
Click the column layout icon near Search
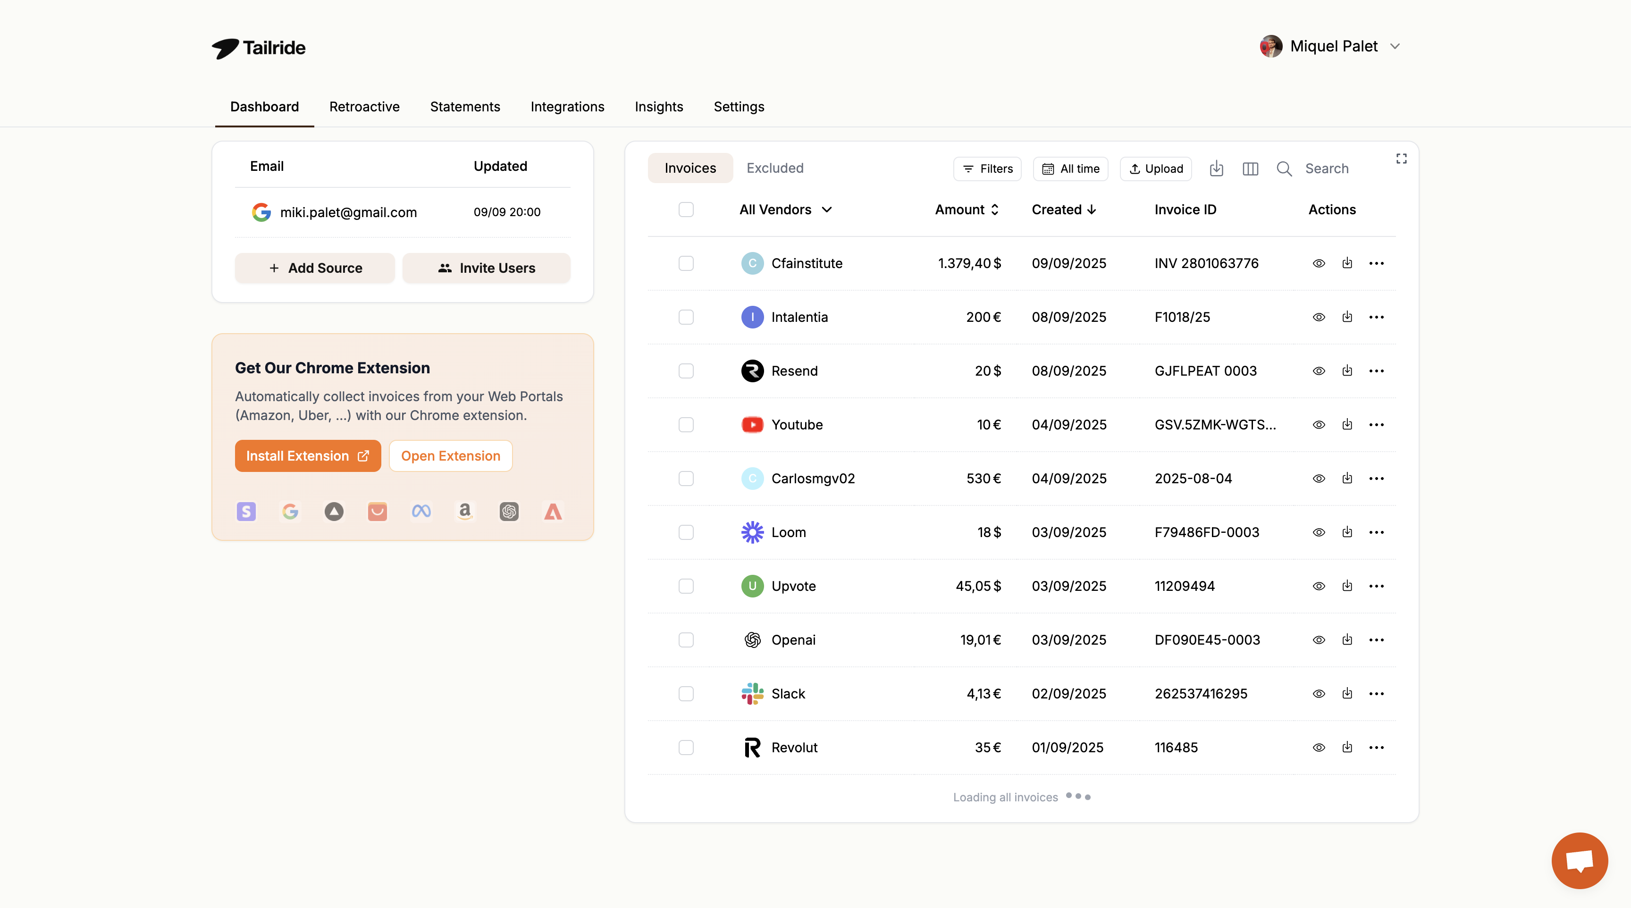point(1251,168)
